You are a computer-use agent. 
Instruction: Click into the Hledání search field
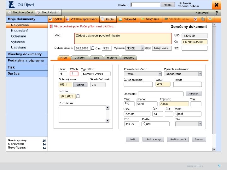(x=145, y=5)
